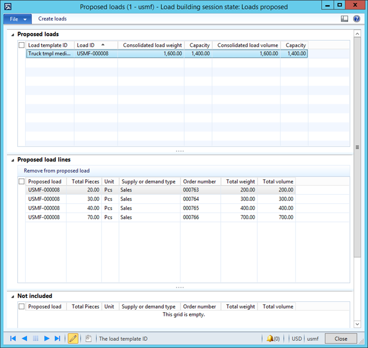This screenshot has height=348, width=368.
Task: Check select-all box in Proposed loads grid
Action: [x=21, y=45]
